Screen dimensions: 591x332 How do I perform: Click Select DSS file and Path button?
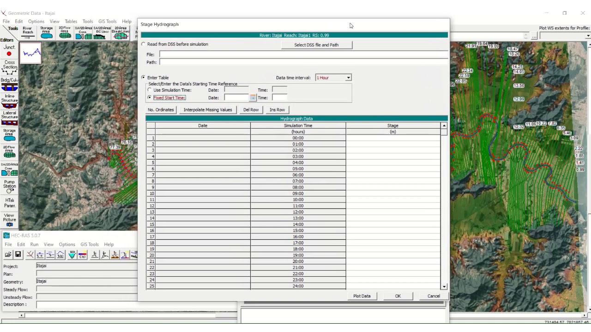click(316, 45)
